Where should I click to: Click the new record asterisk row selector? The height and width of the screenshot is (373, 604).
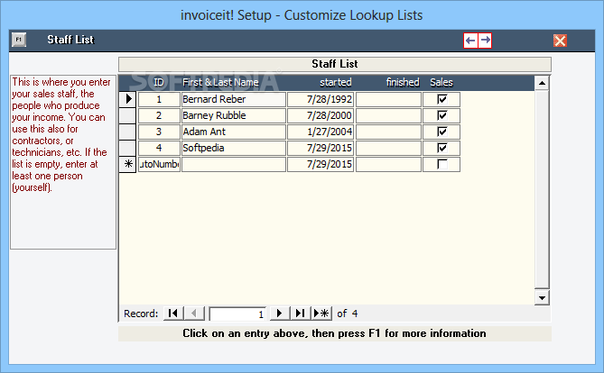point(127,164)
